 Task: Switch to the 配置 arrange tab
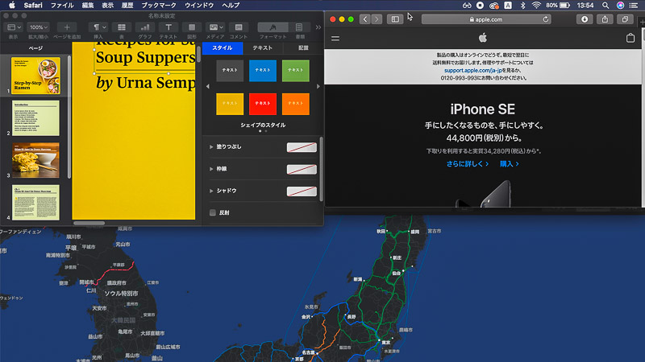[x=303, y=48]
